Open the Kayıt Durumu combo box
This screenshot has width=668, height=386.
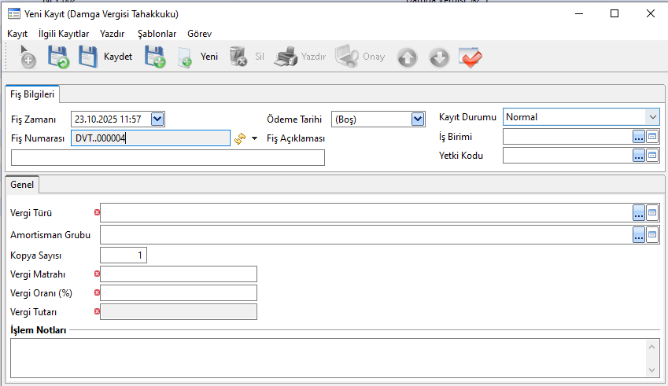click(x=652, y=117)
